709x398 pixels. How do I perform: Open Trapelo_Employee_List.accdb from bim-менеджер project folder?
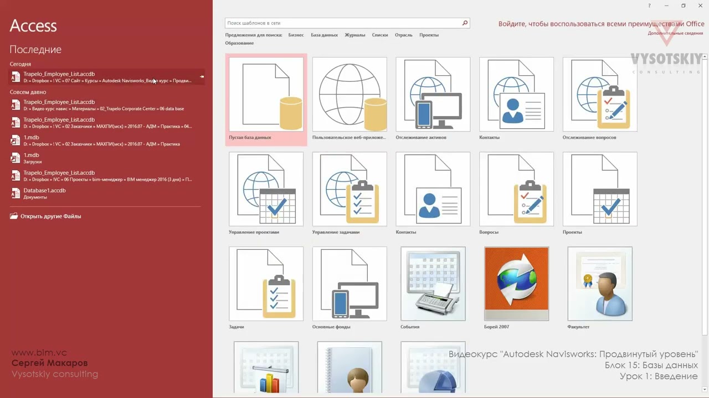click(x=107, y=176)
